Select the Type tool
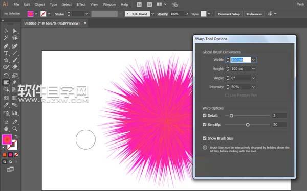Viewport: 307px width, 191px height. pyautogui.click(x=6, y=53)
